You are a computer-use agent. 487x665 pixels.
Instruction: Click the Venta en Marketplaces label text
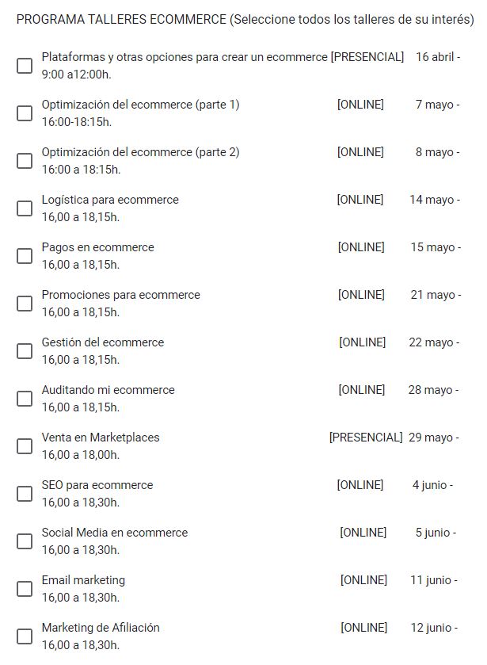(x=101, y=438)
